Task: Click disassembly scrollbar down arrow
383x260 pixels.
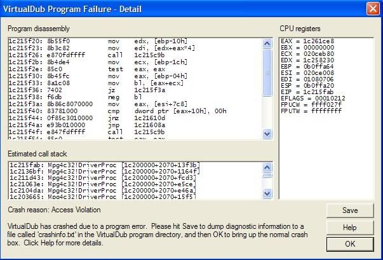Action: [267, 133]
